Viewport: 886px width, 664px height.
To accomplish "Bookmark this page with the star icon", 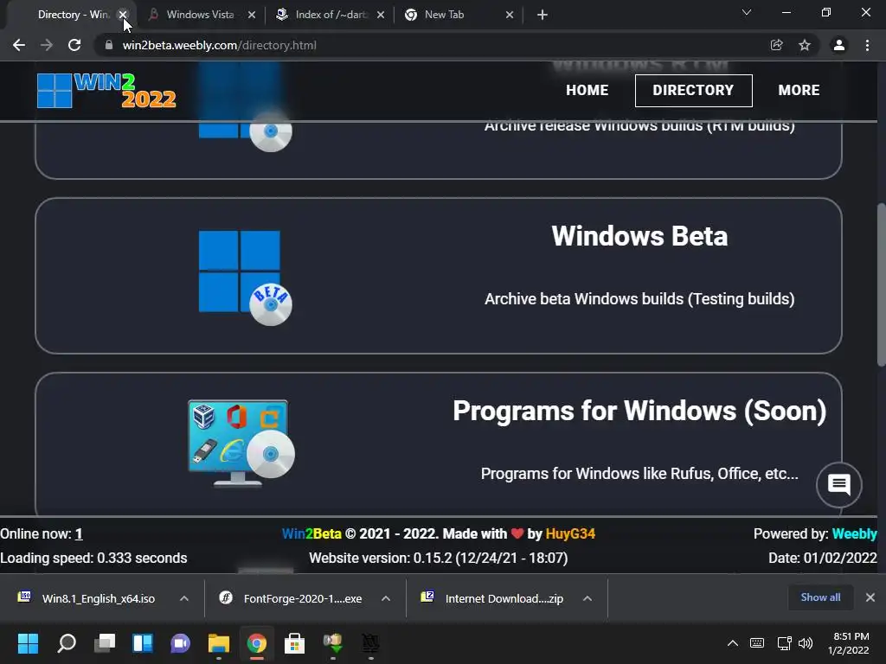I will pos(805,45).
